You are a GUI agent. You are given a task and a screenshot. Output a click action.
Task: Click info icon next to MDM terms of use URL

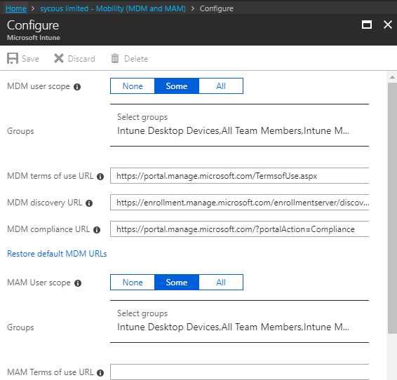click(100, 177)
